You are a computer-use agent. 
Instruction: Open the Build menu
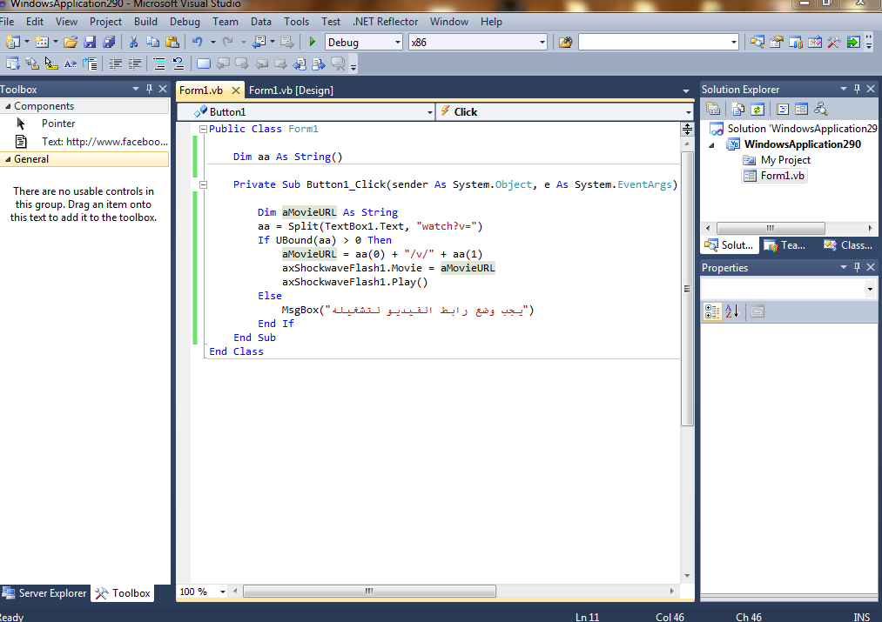point(145,21)
